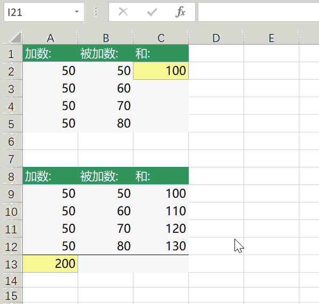
Task: Click the Cancel (X) icon in formula bar
Action: pos(123,12)
